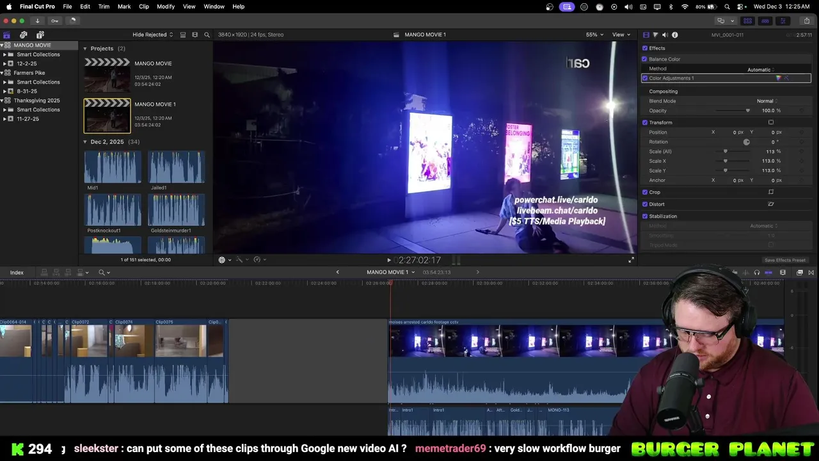Show the Libraries sidebar clapper icon
This screenshot has height=461, width=819.
(7, 35)
